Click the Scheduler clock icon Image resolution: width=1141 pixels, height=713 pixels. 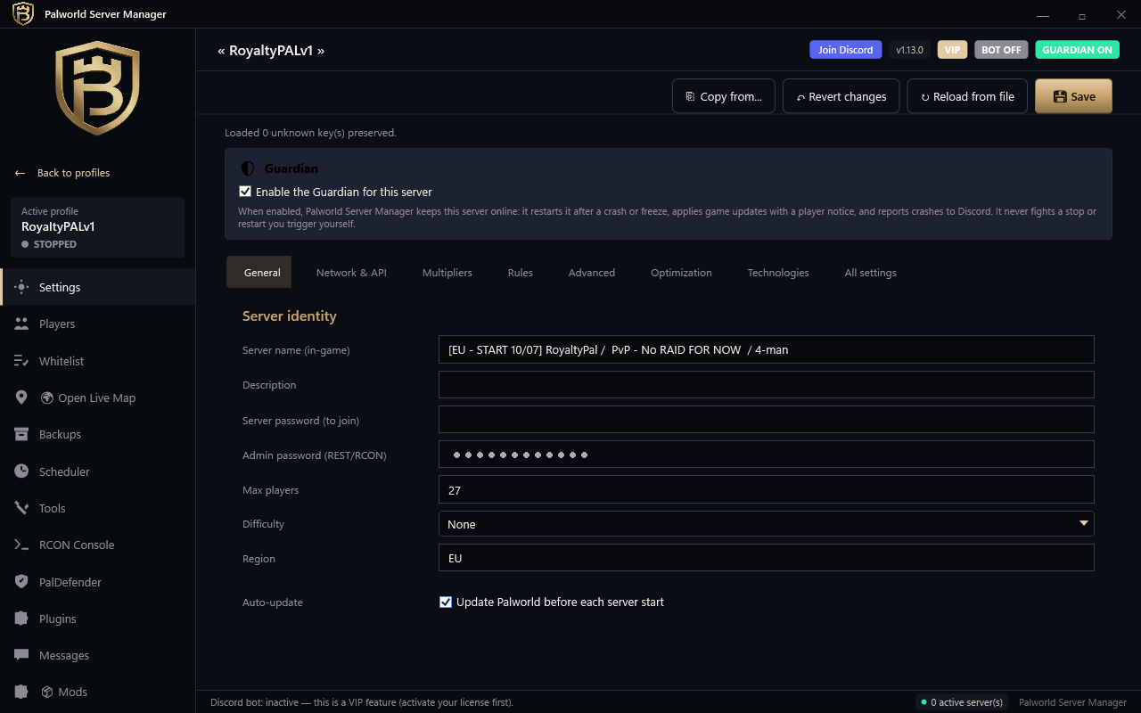pyautogui.click(x=21, y=471)
